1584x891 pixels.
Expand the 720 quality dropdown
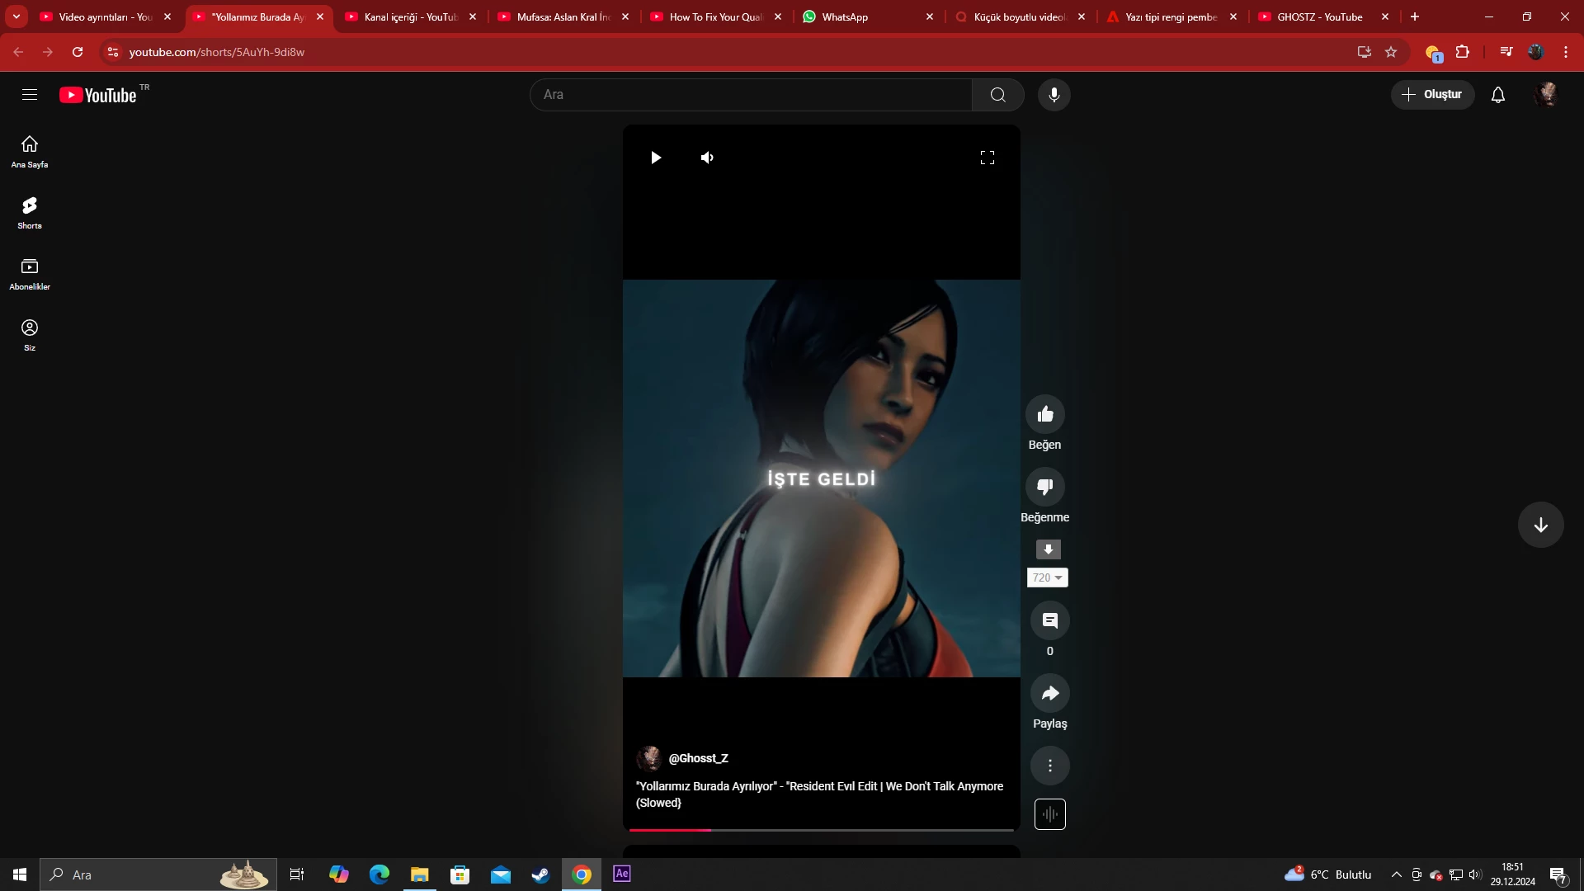pos(1048,577)
